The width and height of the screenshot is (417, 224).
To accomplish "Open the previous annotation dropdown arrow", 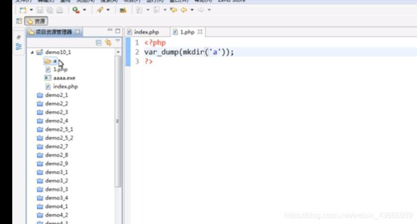I will pyautogui.click(x=165, y=10).
